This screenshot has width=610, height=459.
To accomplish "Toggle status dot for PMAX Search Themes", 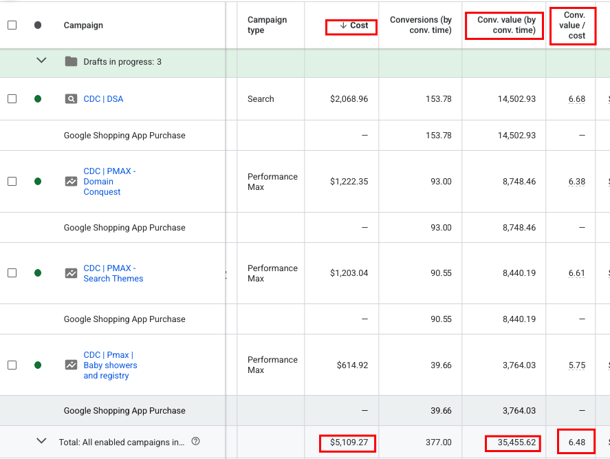I will [38, 273].
